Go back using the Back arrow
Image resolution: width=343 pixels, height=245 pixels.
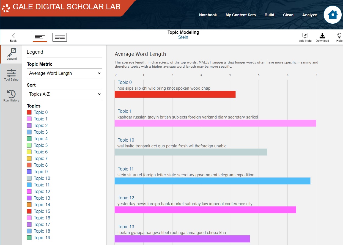pos(13,37)
